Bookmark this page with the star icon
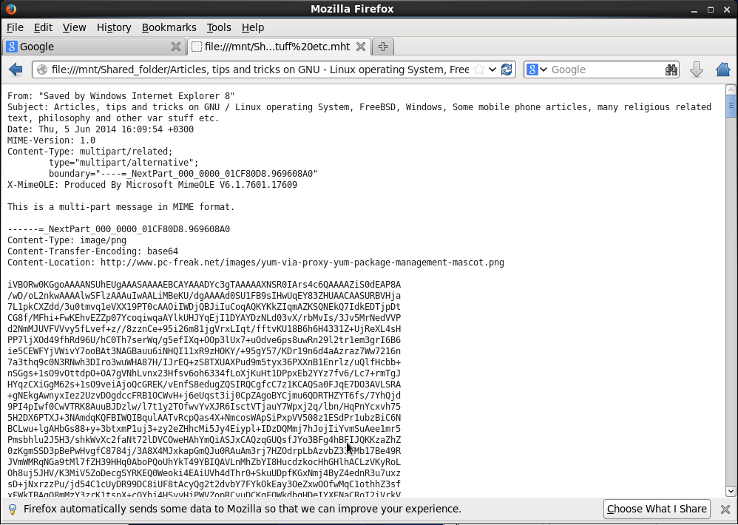 click(478, 69)
